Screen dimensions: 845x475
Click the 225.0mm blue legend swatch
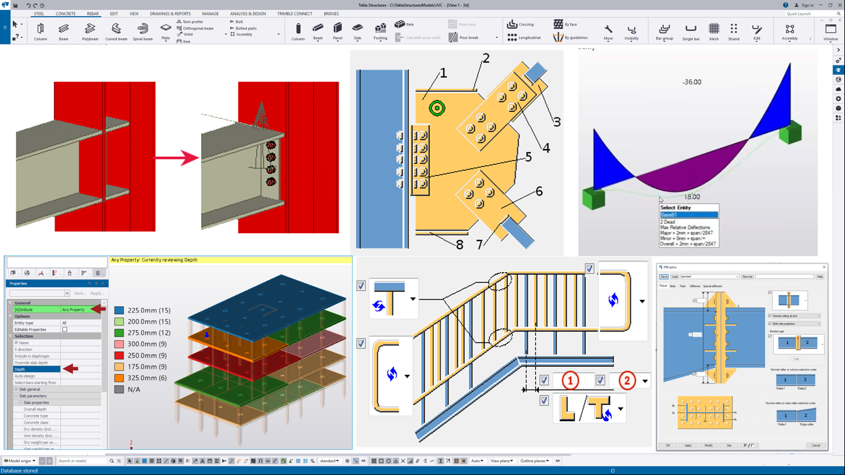pos(119,310)
